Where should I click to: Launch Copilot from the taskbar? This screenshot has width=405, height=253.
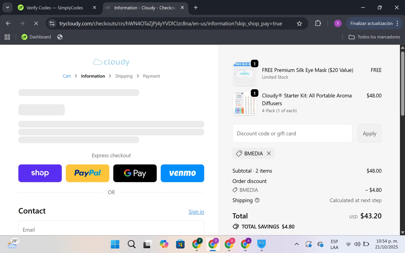point(164,244)
